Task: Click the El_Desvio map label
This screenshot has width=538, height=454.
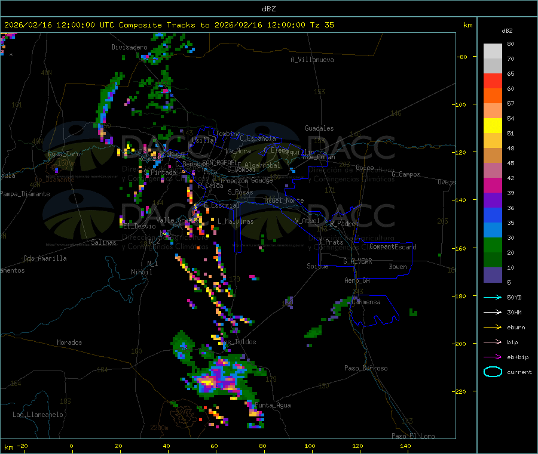Action: 139,226
